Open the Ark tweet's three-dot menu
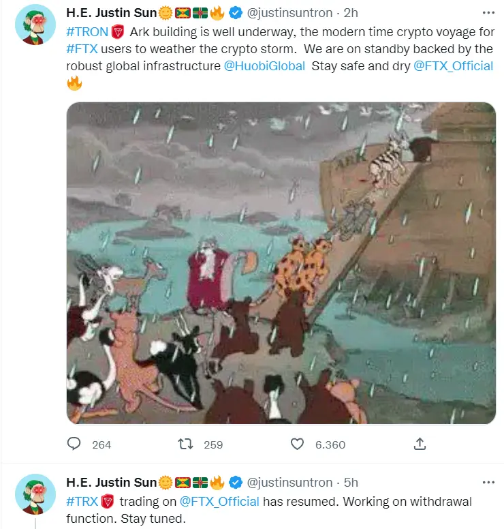This screenshot has width=504, height=529. [488, 13]
